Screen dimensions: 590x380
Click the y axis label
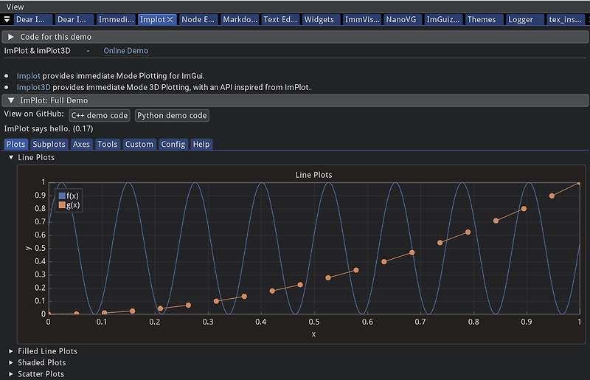(x=28, y=248)
